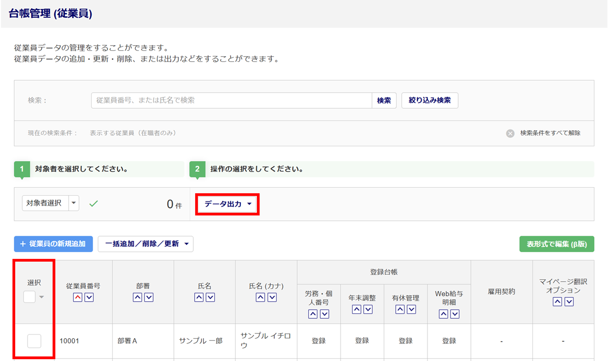This screenshot has height=361, width=608.
Task: Click clear-all search conditions X icon
Action: [x=510, y=133]
